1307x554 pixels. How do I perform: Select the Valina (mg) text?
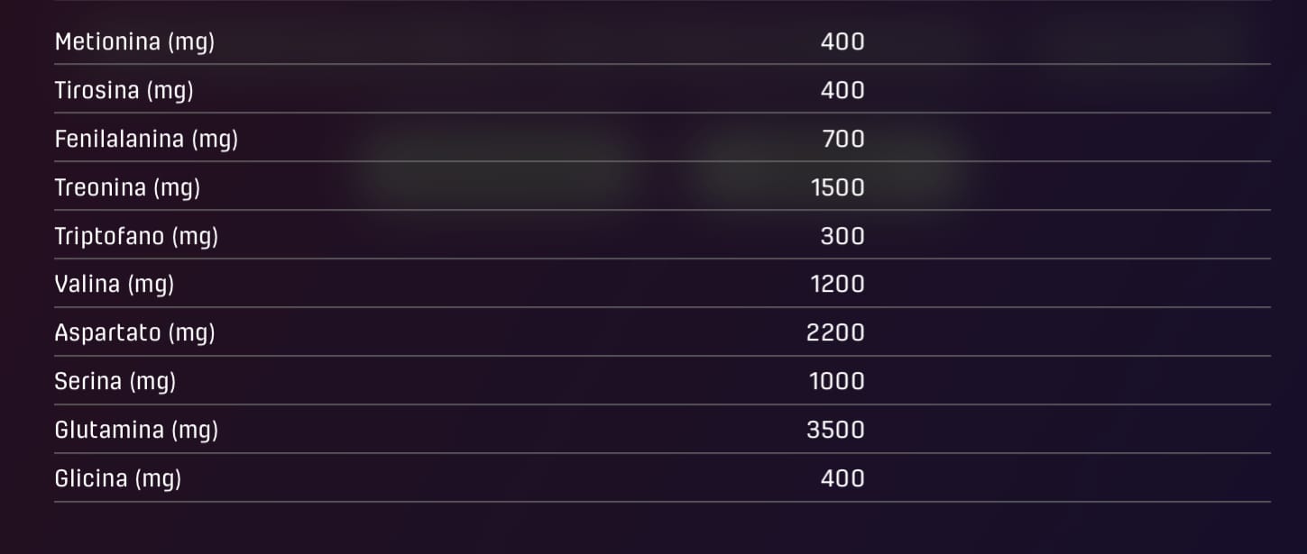point(114,285)
